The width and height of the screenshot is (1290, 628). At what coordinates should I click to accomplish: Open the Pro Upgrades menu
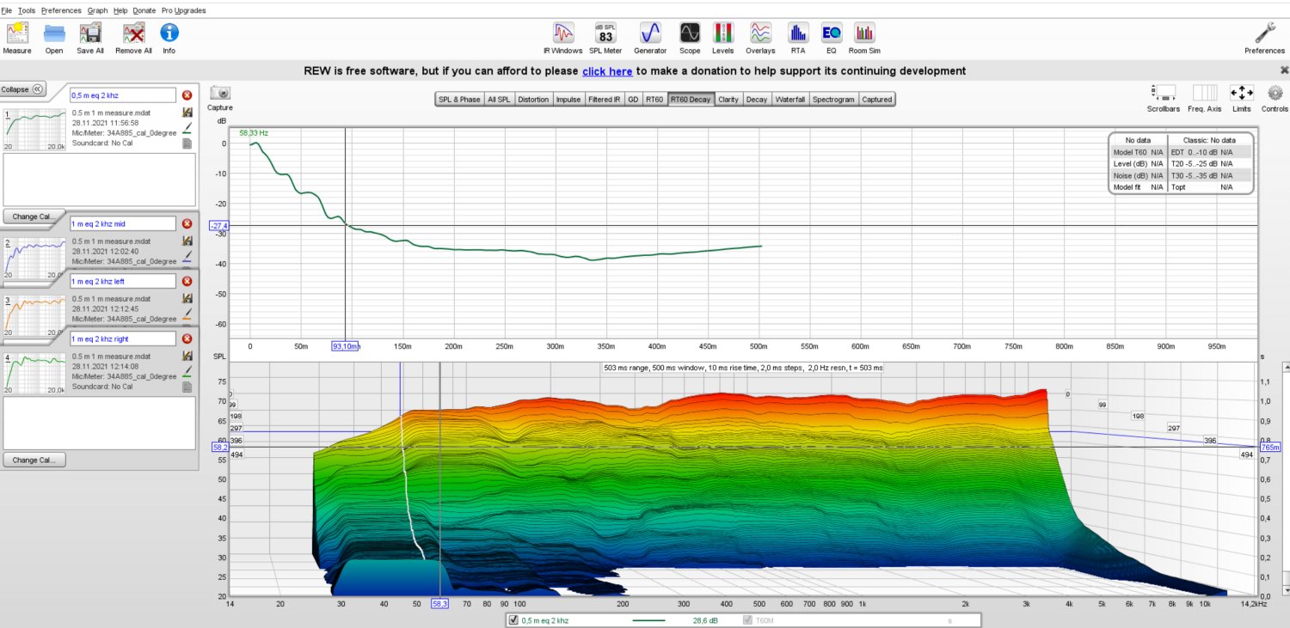(x=184, y=10)
